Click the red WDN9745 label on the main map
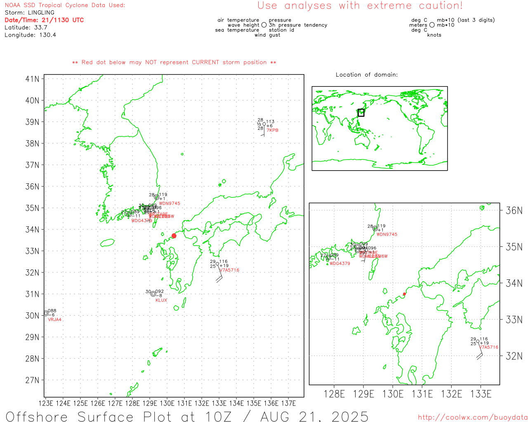Screen dimensions: 528x422 170,203
